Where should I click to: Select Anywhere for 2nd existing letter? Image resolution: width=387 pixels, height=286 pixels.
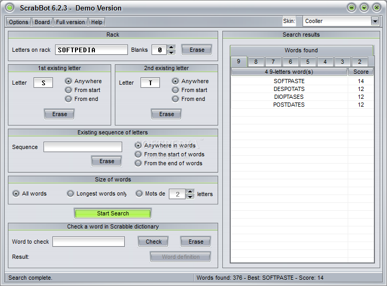coord(190,81)
